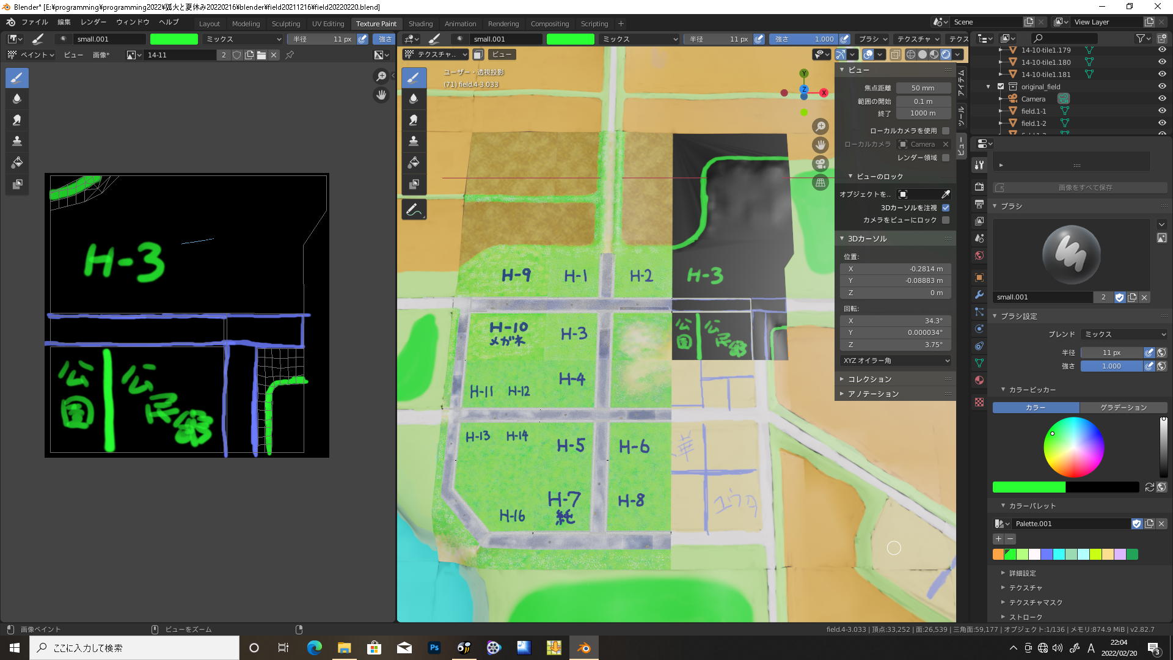Disable the lock-to-3D-cursor checkbox
The image size is (1173, 660).
click(x=946, y=208)
